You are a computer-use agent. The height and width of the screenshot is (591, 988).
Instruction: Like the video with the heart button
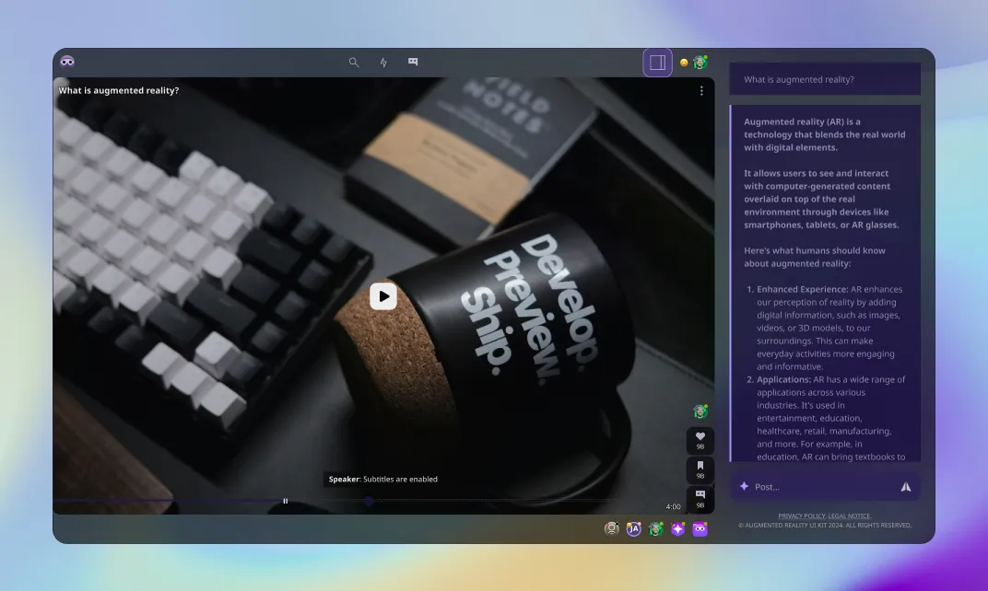pyautogui.click(x=700, y=440)
